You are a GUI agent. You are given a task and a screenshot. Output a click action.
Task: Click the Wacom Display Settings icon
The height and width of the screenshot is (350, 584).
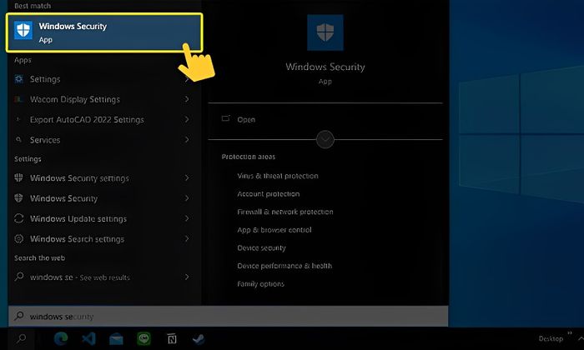pyautogui.click(x=18, y=99)
